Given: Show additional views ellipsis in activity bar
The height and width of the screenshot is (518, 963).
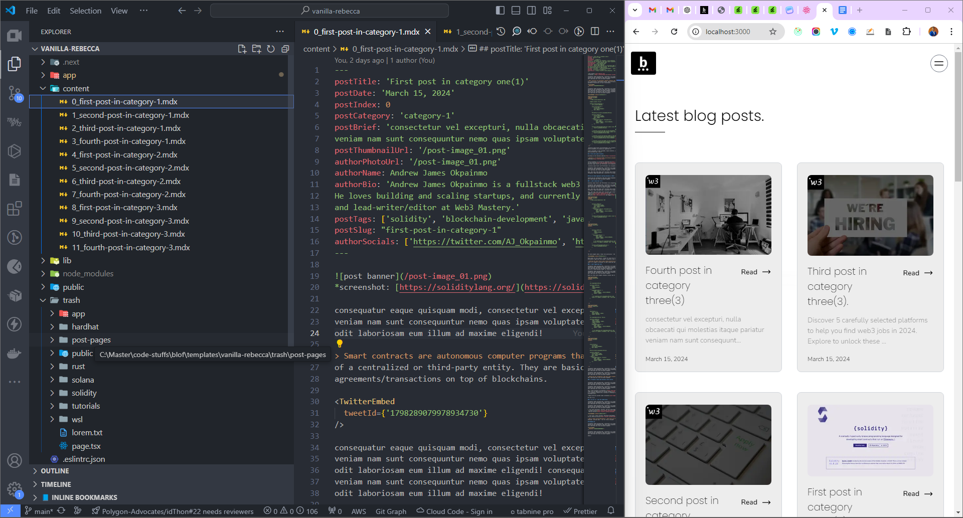Looking at the screenshot, I should click(x=15, y=382).
